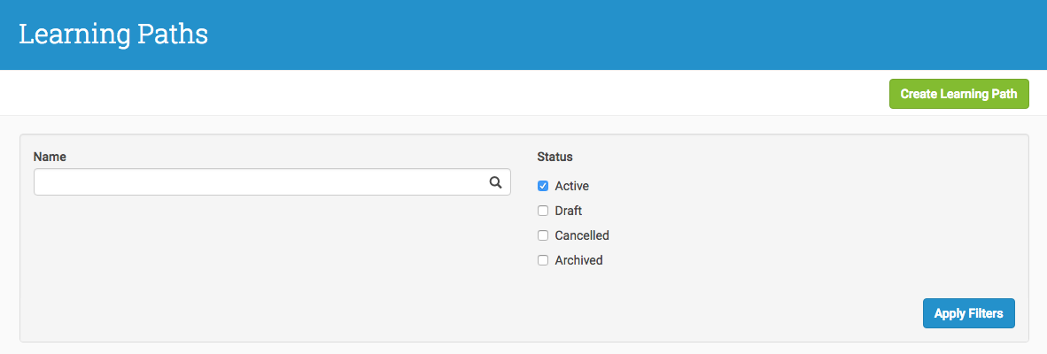Screen dimensions: 1047x354
Task: Click the Learning Paths page heading
Action: pos(113,34)
